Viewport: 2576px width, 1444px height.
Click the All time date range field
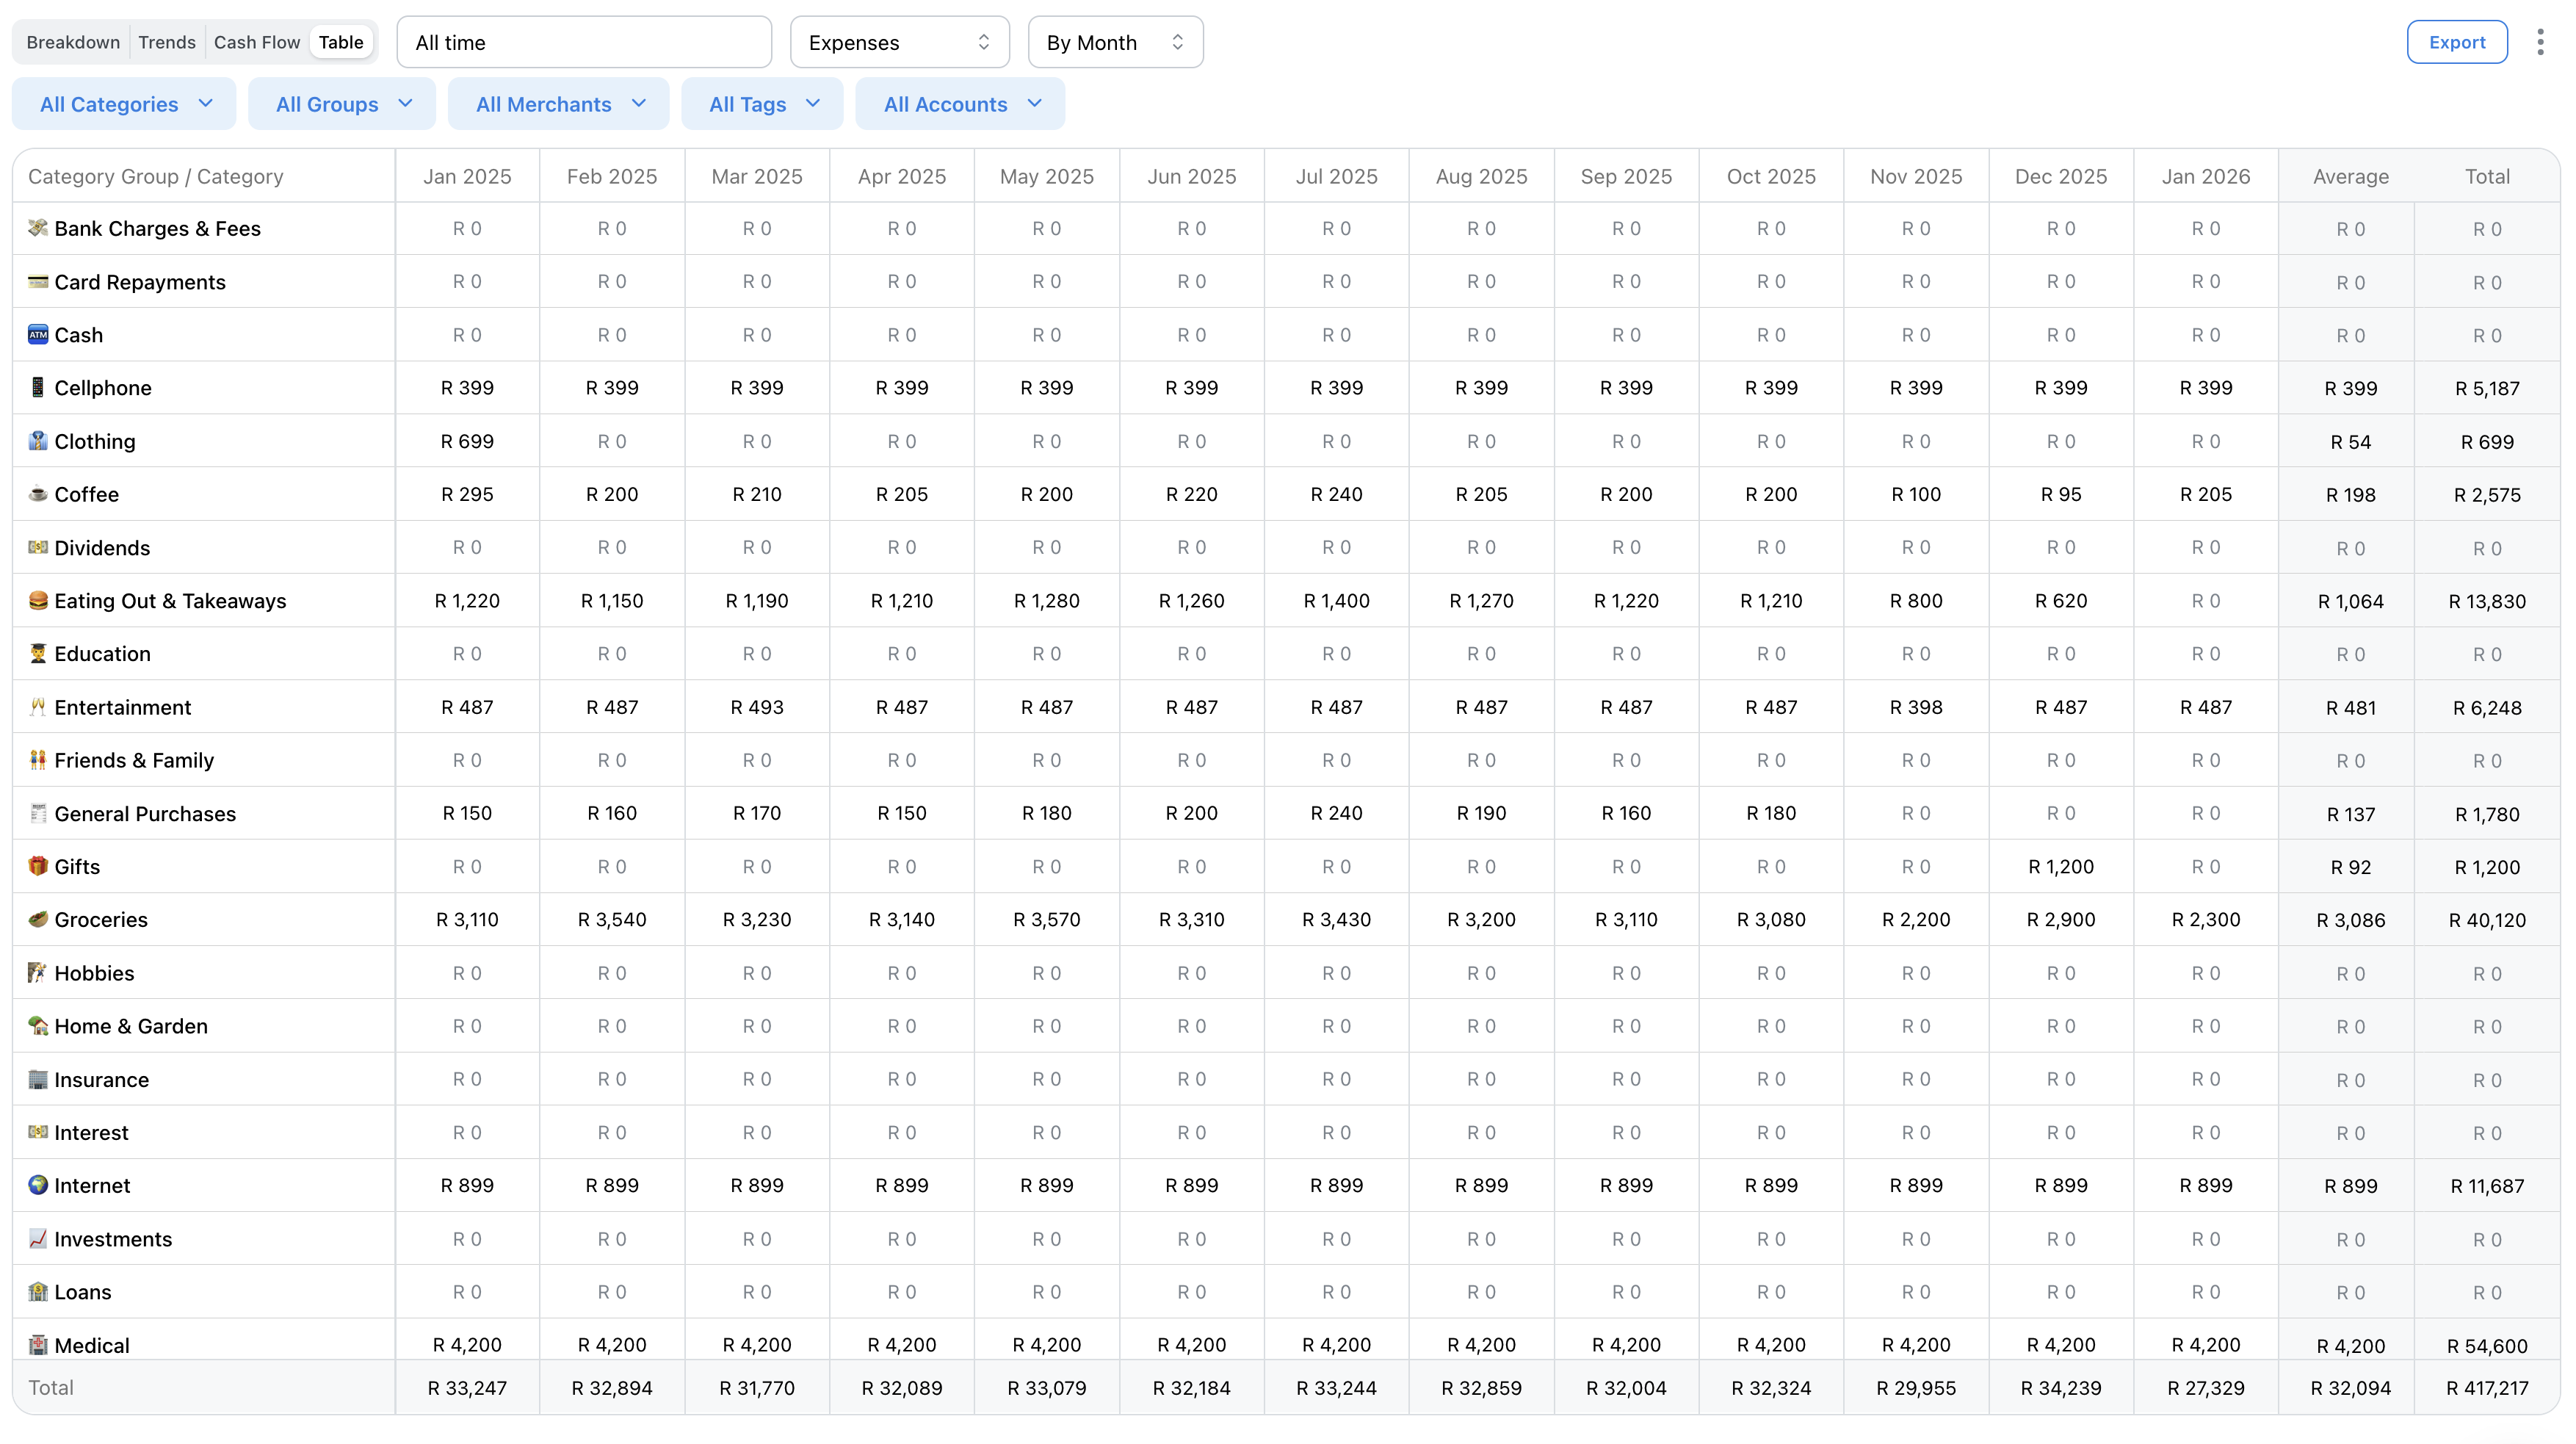tap(583, 42)
